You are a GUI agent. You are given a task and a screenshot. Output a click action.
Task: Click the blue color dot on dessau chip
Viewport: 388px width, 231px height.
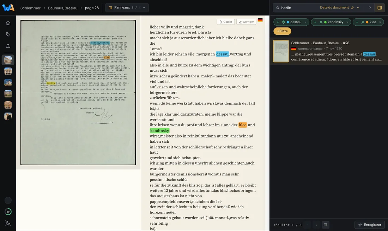pos(288,22)
